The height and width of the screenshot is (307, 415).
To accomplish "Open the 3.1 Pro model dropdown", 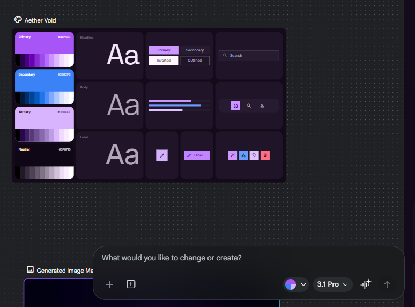I will pos(332,284).
